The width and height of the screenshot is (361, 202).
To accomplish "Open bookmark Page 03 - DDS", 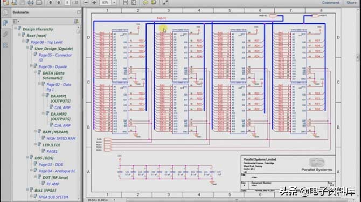I will 51,164.
